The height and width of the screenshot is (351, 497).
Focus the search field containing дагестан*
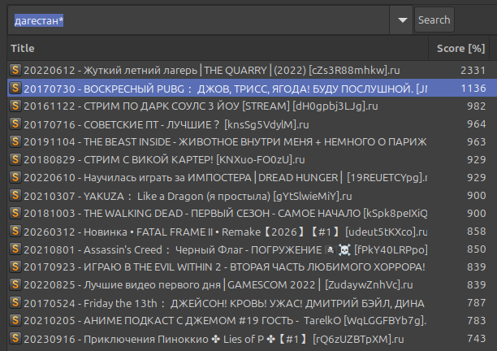[199, 20]
